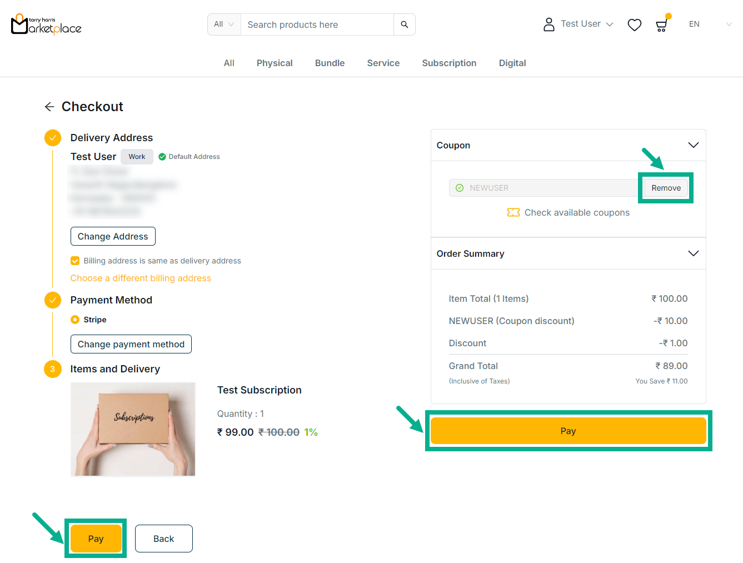Click the search magnifier icon
743x563 pixels.
point(404,24)
